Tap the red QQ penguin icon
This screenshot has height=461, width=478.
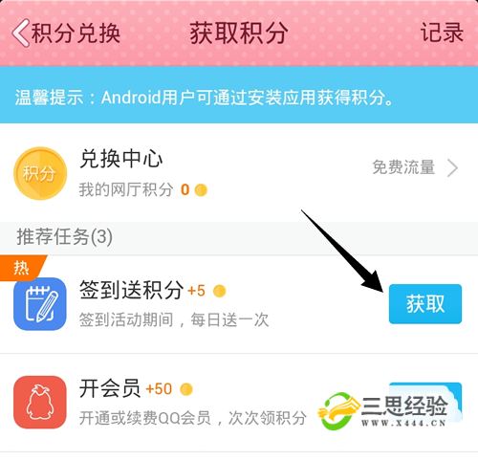click(x=40, y=402)
